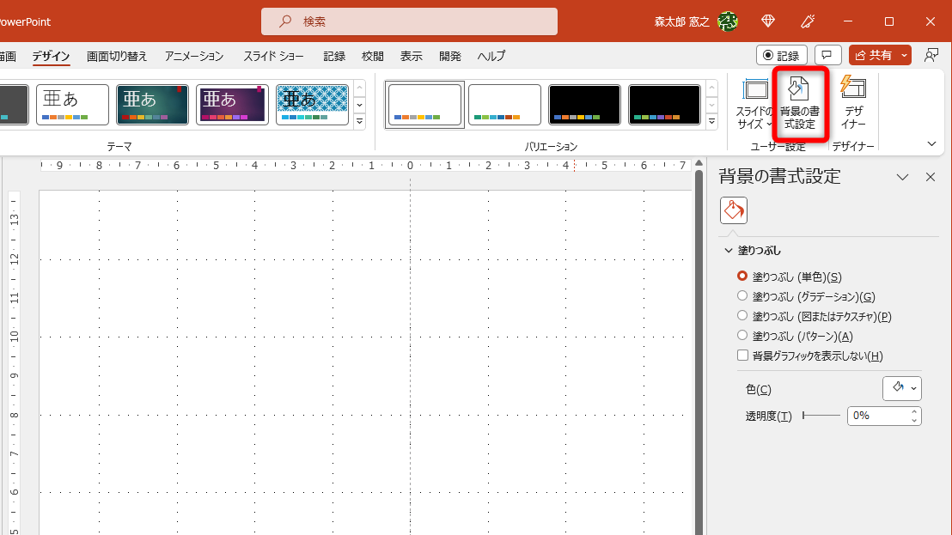The height and width of the screenshot is (535, 952).
Task: Collapse the 塗りつぶし section
Action: (x=729, y=250)
